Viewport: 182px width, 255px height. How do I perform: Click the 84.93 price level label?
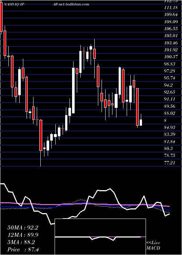coord(170,127)
